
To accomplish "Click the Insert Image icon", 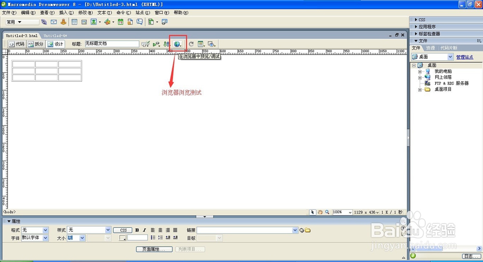I will click(94, 22).
